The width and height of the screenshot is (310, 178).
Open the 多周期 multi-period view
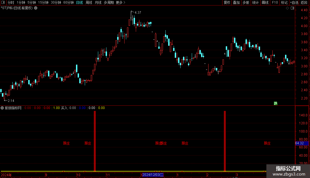109,2
